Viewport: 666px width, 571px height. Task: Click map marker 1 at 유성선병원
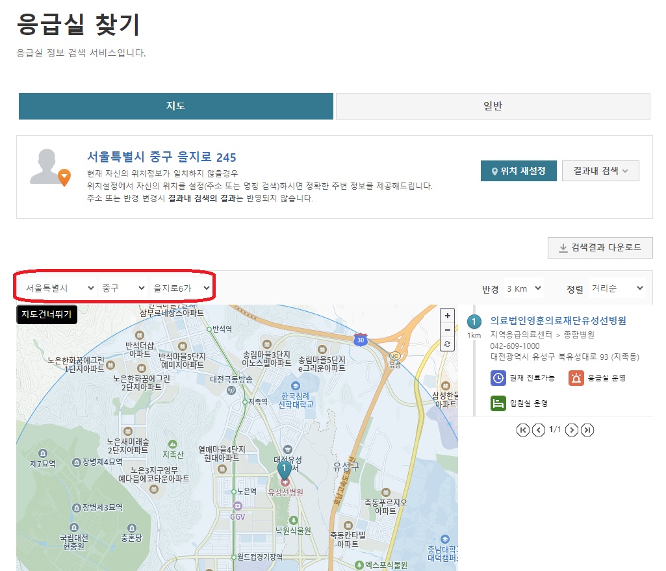pos(284,470)
